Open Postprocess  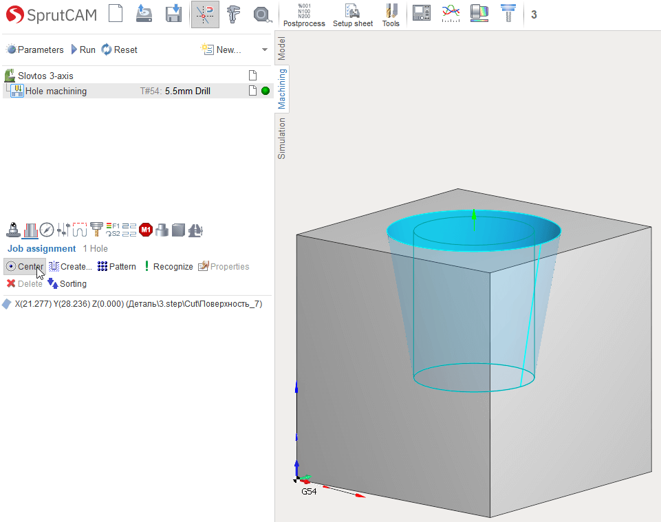click(304, 16)
